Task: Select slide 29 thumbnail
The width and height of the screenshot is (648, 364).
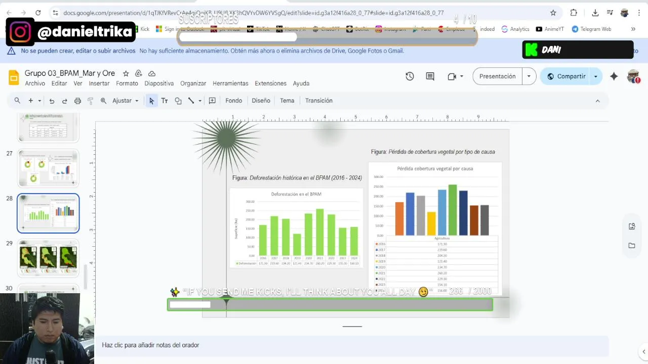Action: tap(49, 258)
